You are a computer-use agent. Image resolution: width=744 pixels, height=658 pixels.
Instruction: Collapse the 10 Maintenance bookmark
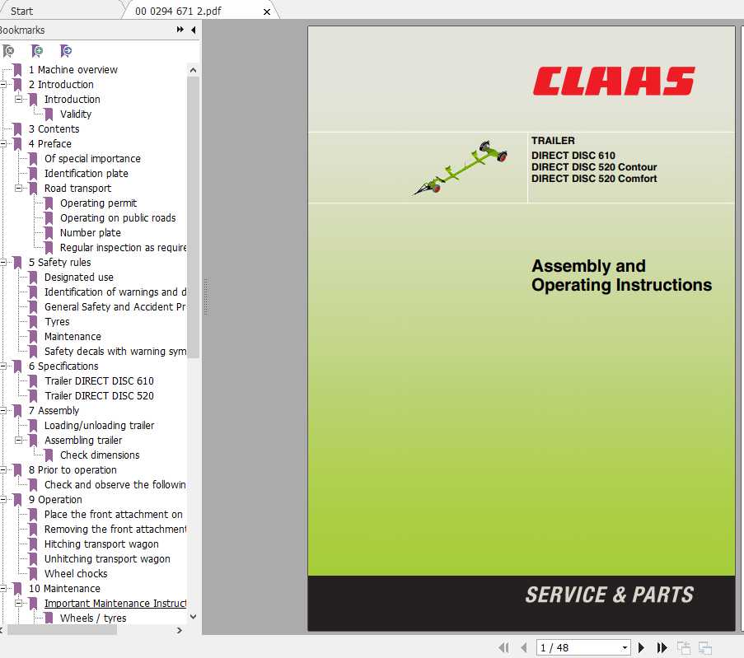(x=2, y=589)
